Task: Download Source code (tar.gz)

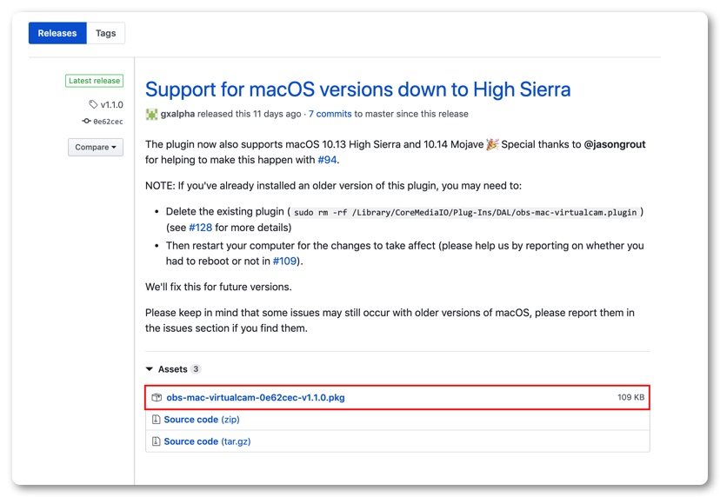Action: click(x=207, y=441)
